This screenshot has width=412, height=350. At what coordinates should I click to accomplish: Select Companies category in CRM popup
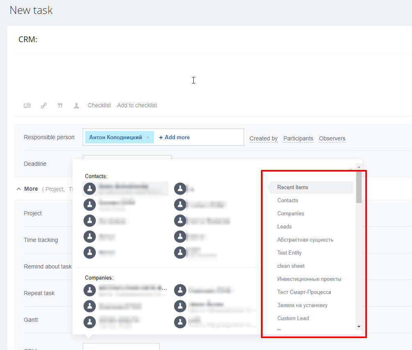(291, 213)
